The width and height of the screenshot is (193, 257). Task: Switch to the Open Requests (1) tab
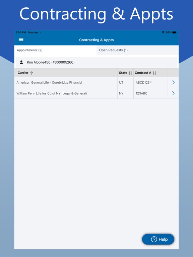[137, 50]
